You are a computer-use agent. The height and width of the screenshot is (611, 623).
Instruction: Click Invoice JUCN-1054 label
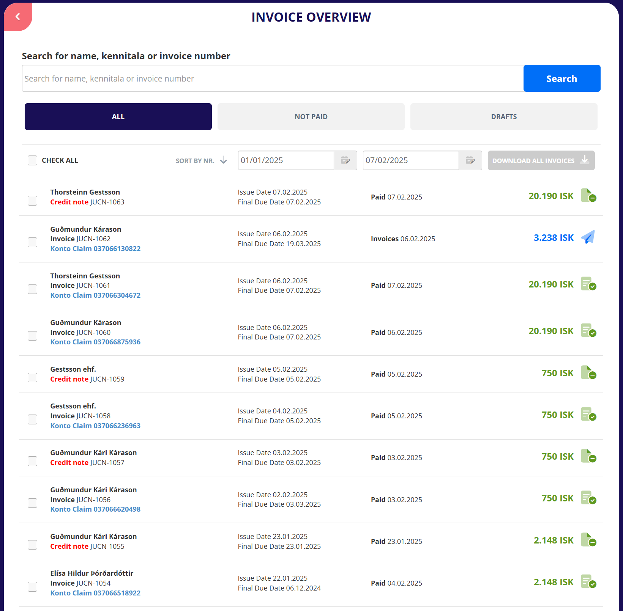[80, 583]
